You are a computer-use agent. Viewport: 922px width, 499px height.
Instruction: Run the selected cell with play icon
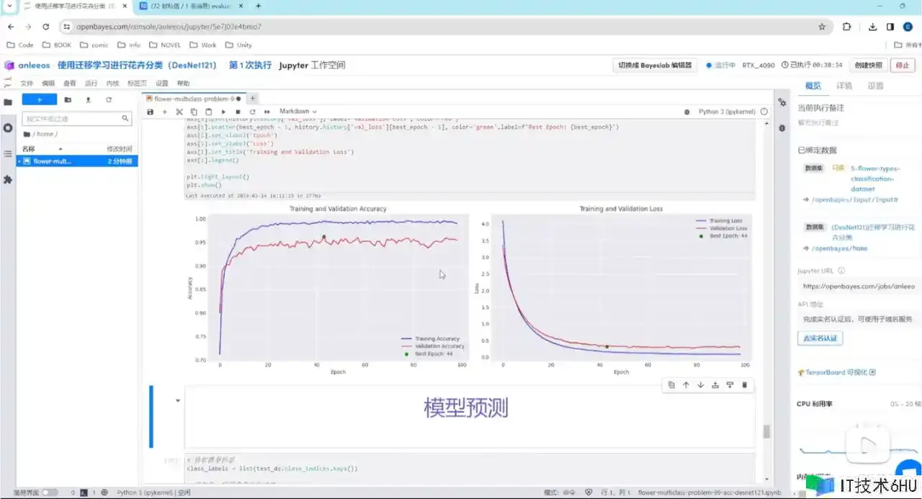223,112
